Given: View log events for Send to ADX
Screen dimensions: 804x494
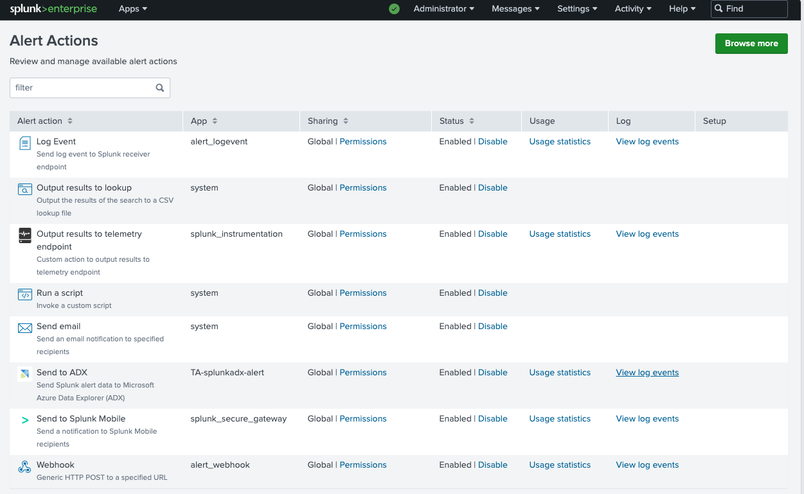Looking at the screenshot, I should click(647, 373).
